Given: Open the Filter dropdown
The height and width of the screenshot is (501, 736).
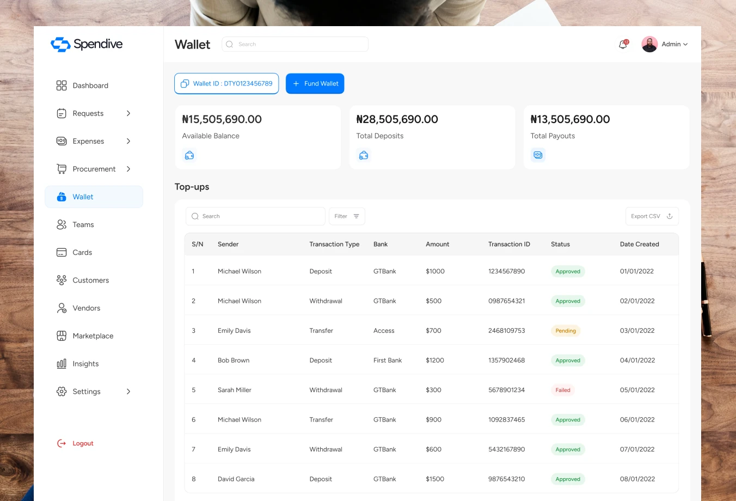Looking at the screenshot, I should point(347,216).
